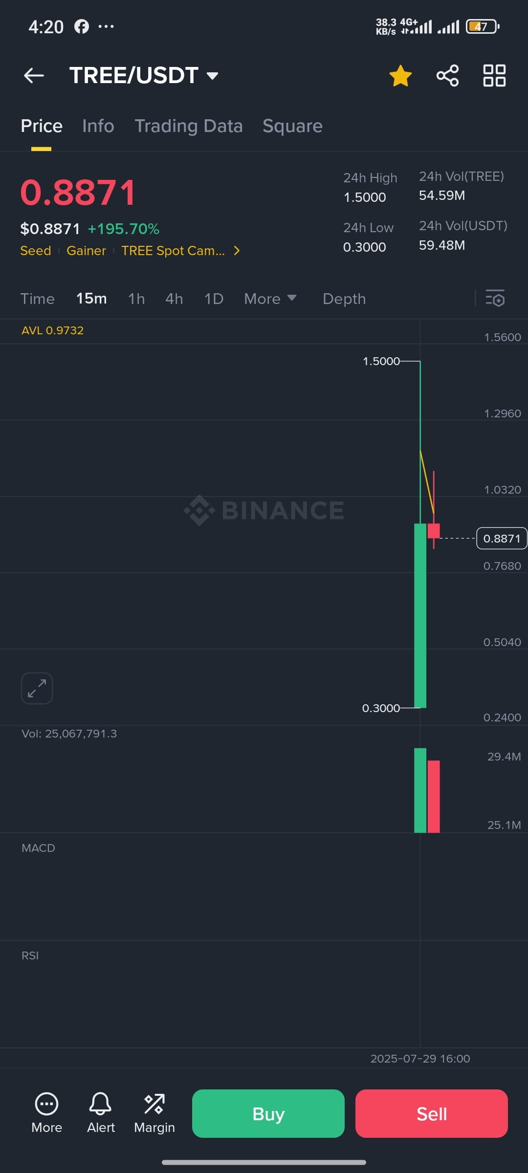This screenshot has width=528, height=1173.
Task: Select the 4h timeframe
Action: coord(174,299)
